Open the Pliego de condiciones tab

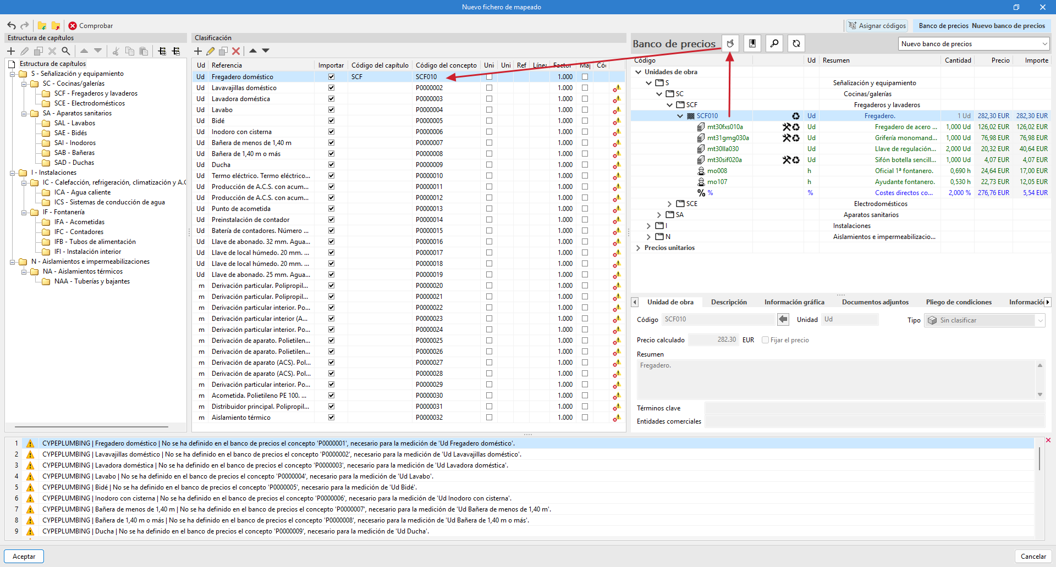[958, 302]
